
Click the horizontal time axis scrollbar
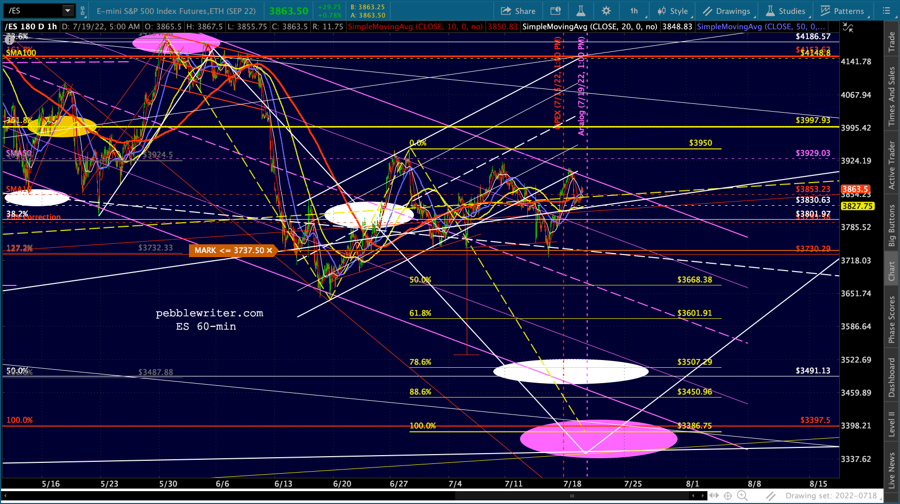[x=572, y=496]
